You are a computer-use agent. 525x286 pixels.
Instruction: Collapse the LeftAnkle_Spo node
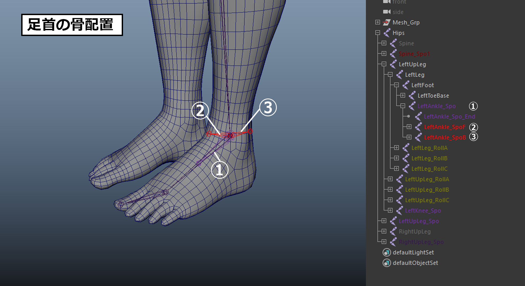[403, 106]
